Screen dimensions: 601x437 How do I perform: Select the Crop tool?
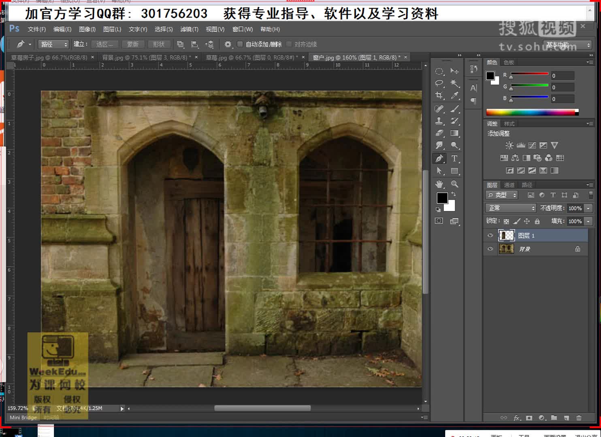pyautogui.click(x=439, y=95)
